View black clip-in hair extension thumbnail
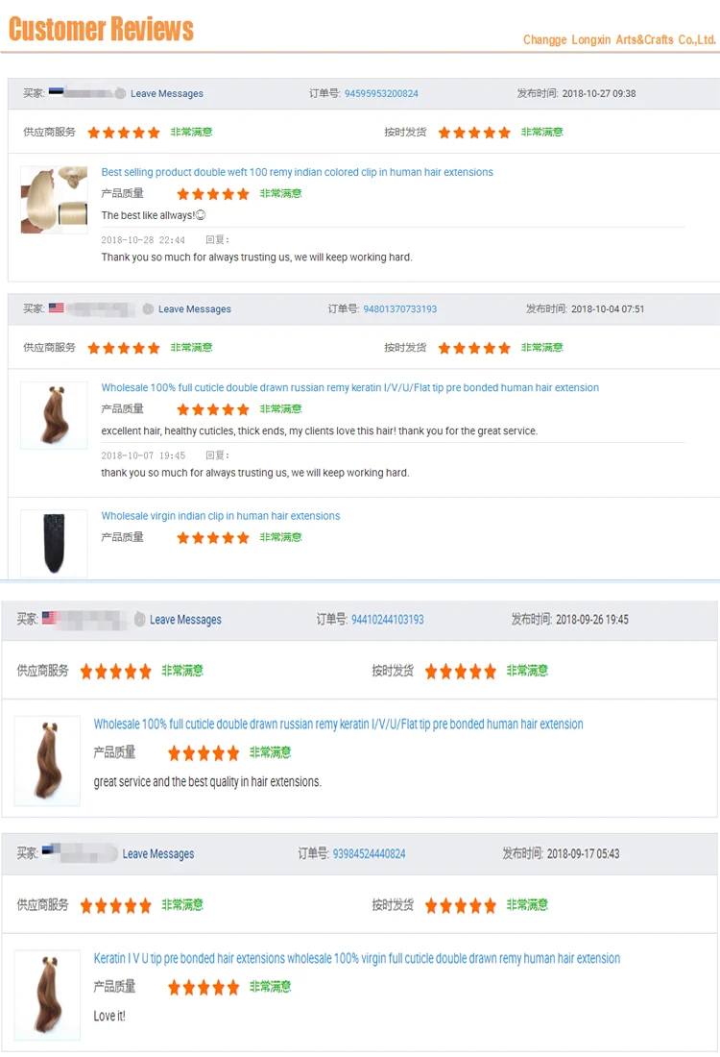The height and width of the screenshot is (1057, 720). [x=54, y=543]
